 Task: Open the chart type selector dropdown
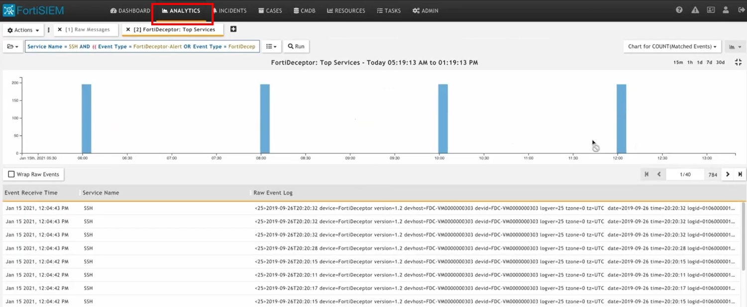click(735, 47)
